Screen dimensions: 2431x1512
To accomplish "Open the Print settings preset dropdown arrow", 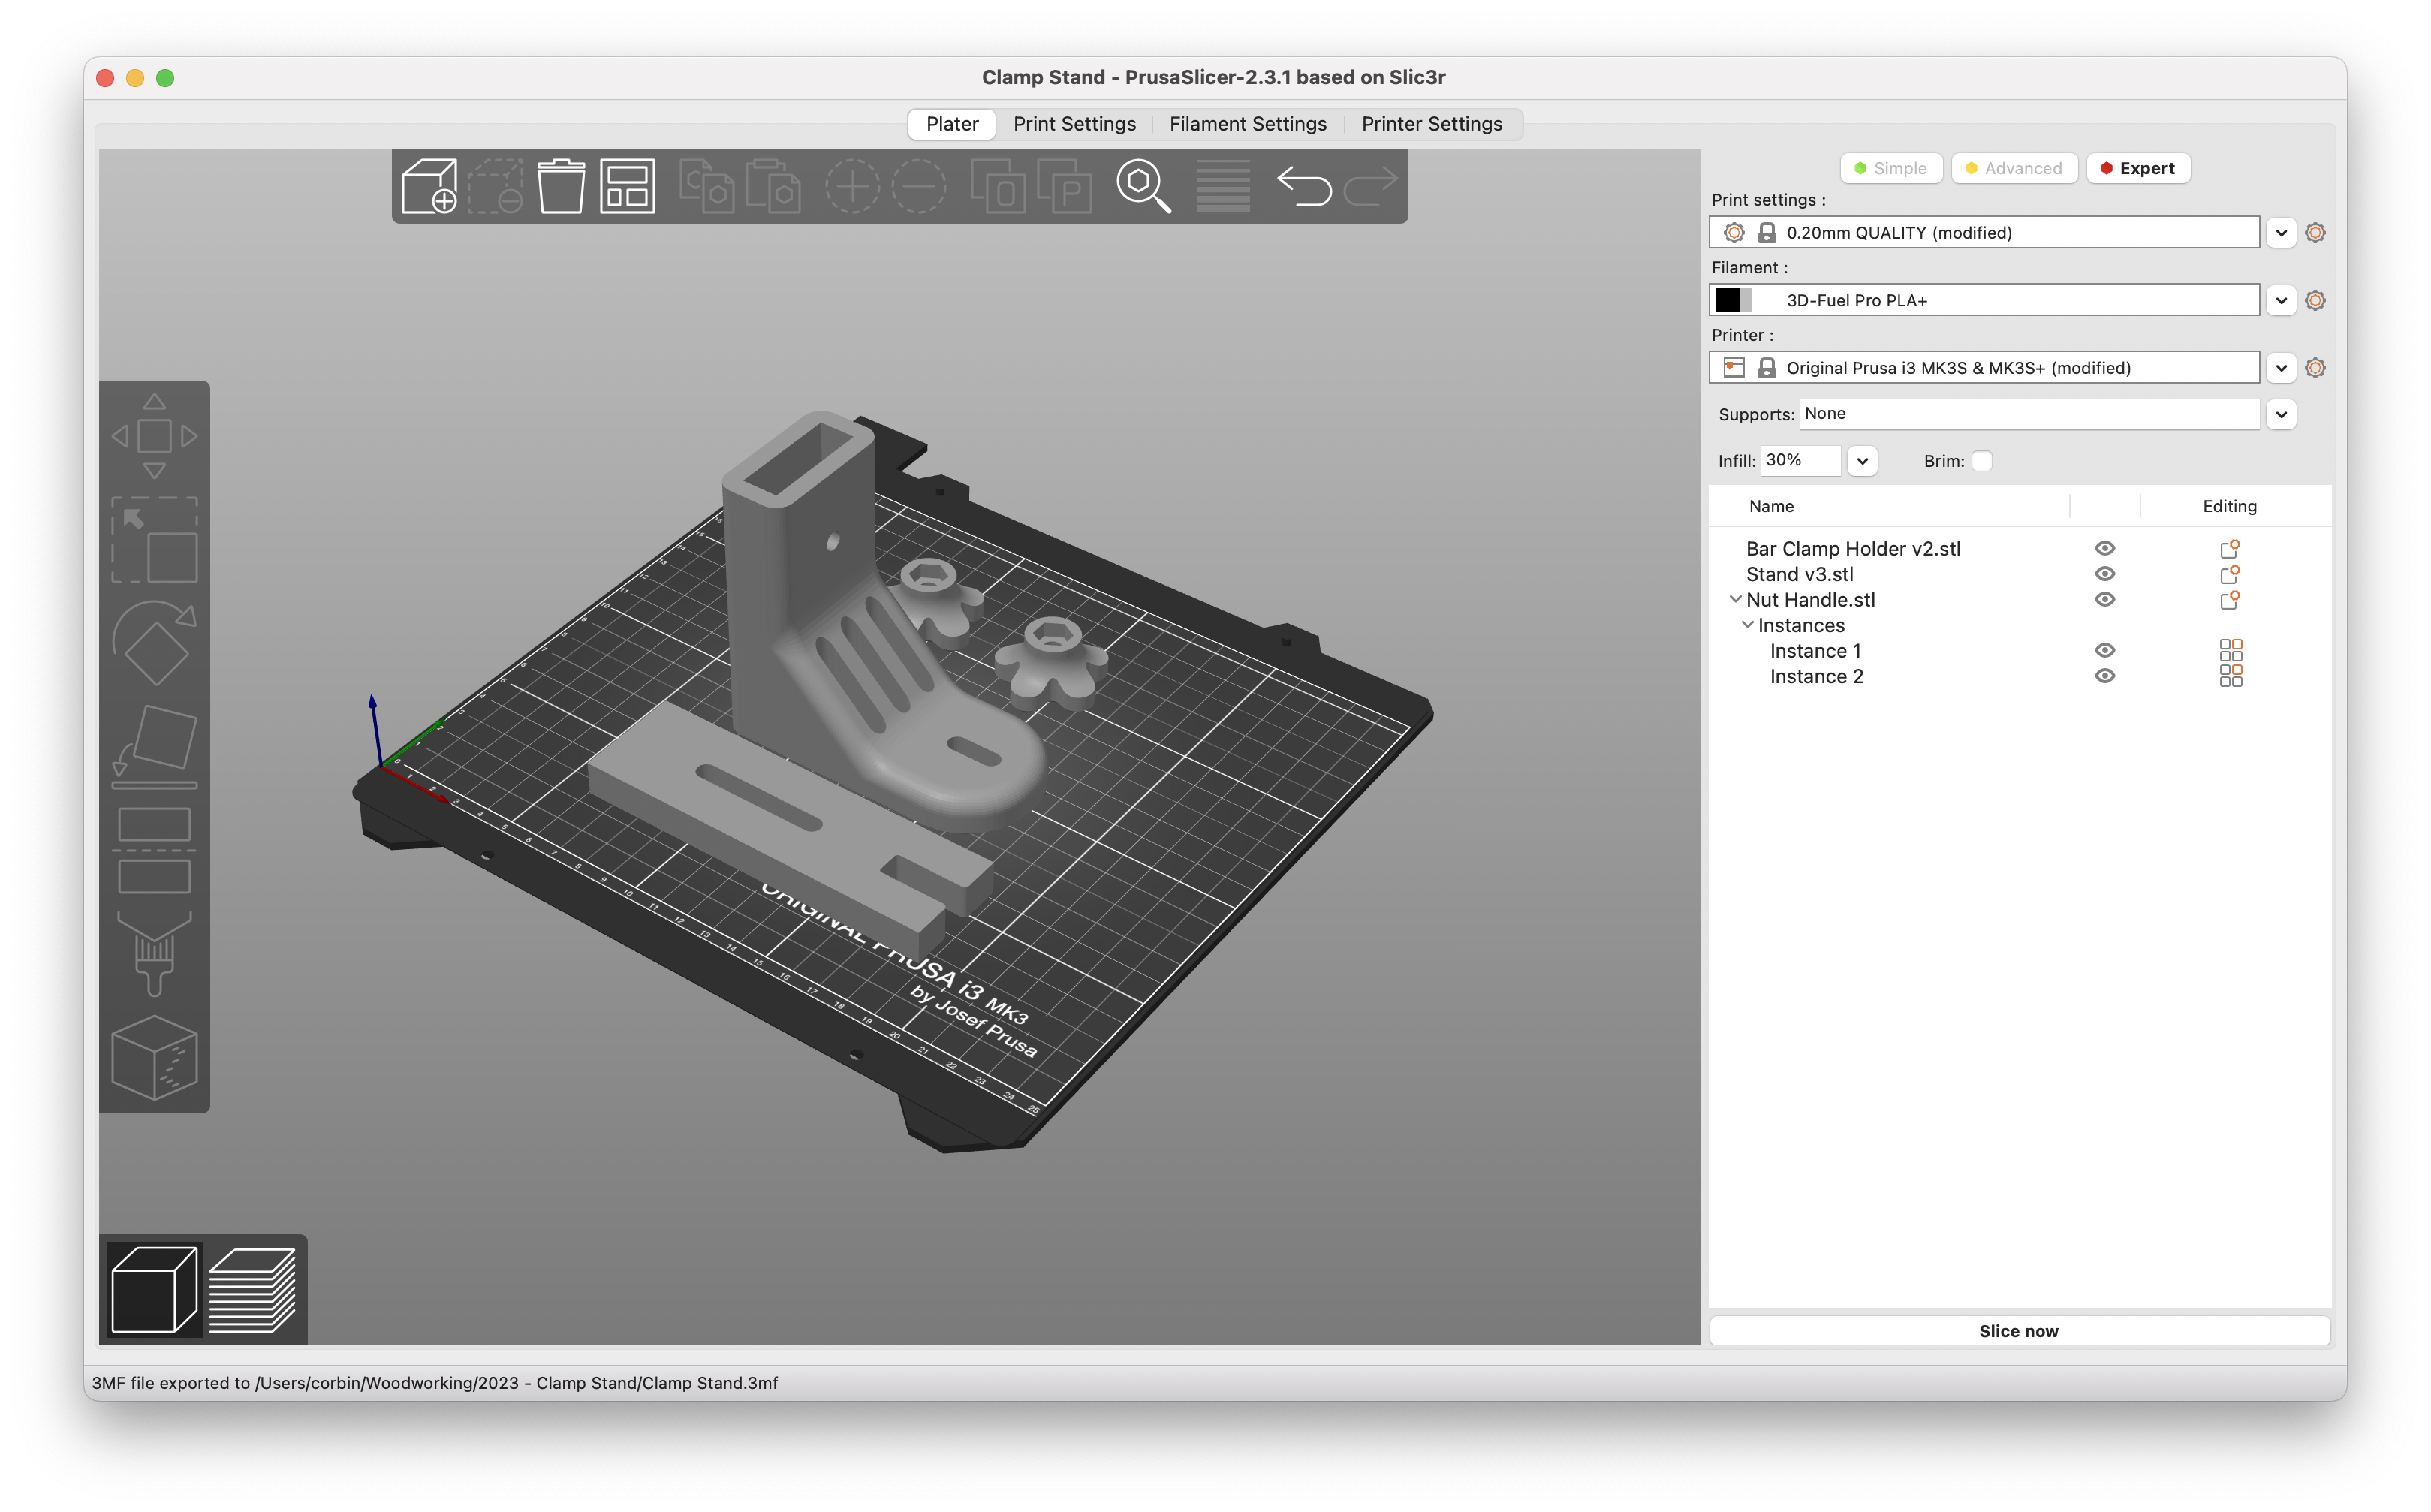I will coord(2280,233).
